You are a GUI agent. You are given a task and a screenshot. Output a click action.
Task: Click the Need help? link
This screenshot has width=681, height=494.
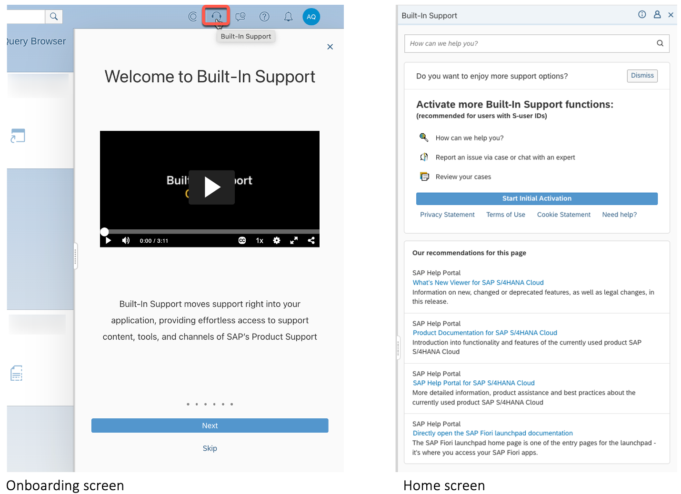619,215
